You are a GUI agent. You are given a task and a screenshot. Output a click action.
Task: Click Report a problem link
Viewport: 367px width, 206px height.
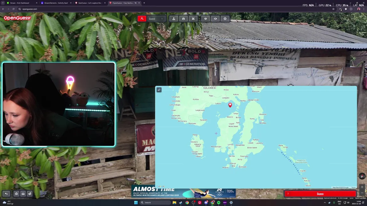point(361,198)
